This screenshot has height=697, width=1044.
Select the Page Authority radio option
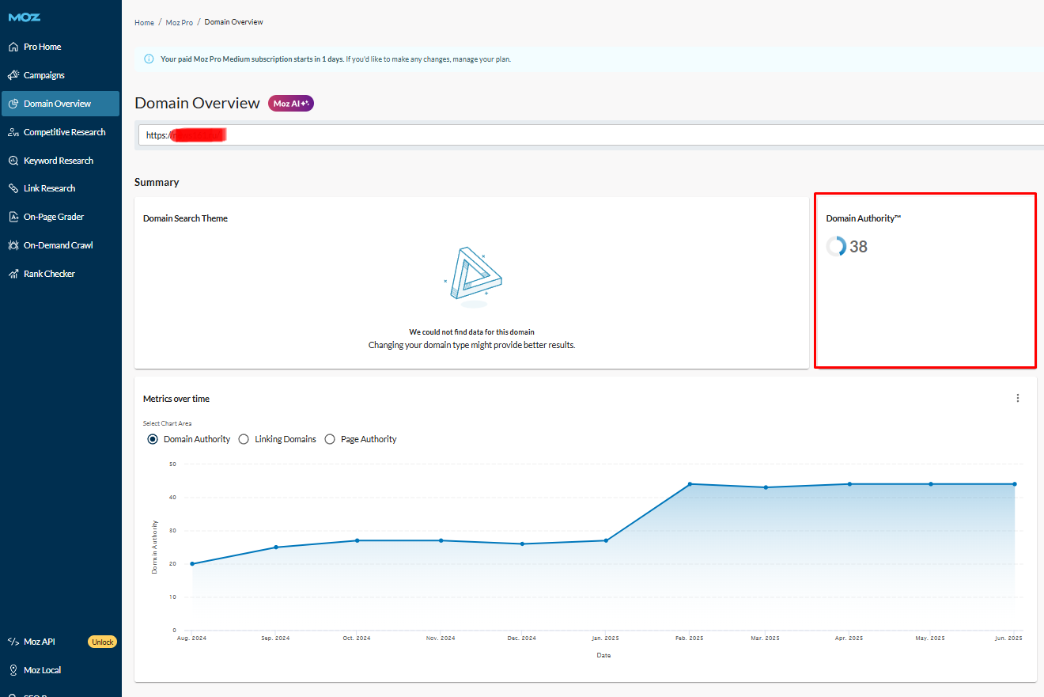click(x=330, y=439)
